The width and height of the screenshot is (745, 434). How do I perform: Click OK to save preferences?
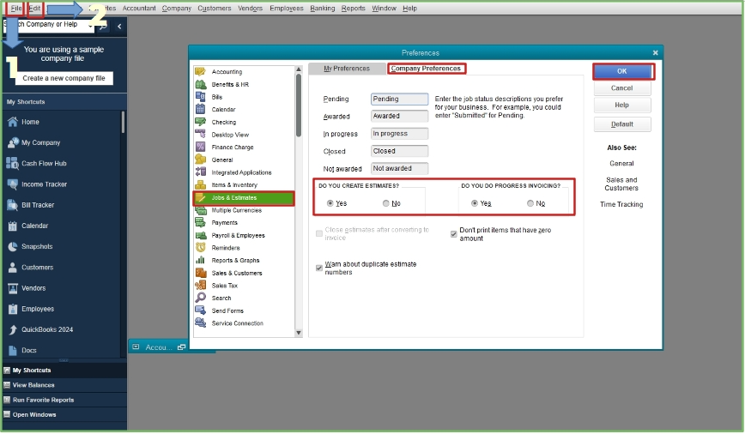point(622,71)
